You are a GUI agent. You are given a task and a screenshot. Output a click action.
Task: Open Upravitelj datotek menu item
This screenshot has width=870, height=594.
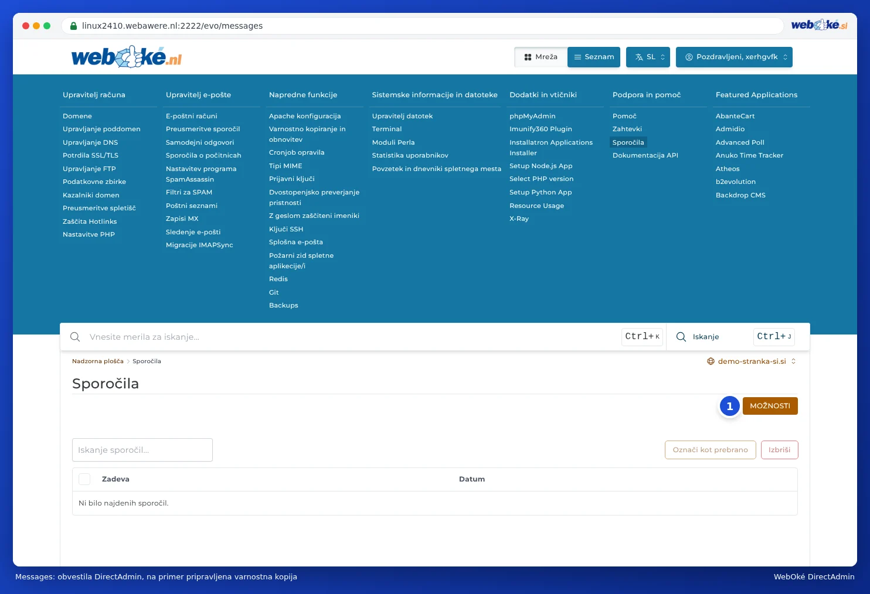tap(402, 116)
